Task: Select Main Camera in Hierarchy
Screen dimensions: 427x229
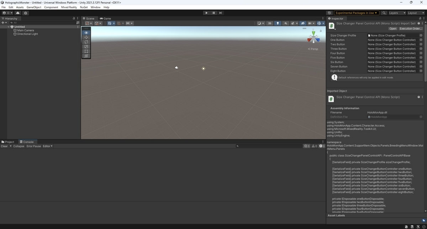Action: tap(25, 31)
